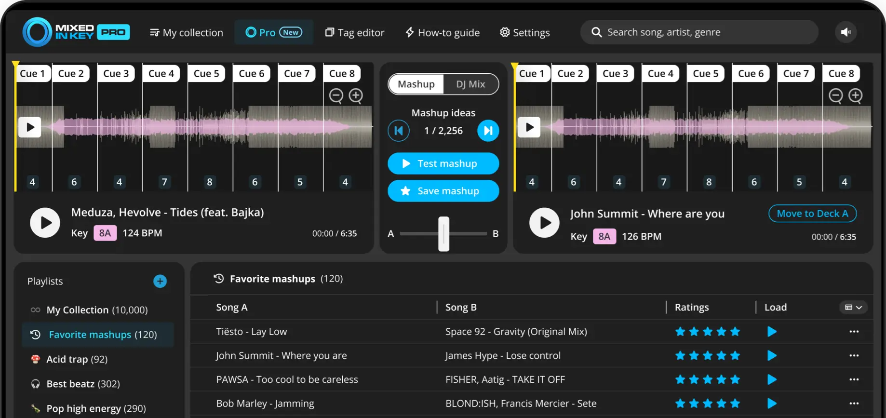Jump to Cue 8 on Deck A
Image resolution: width=886 pixels, height=418 pixels.
click(x=342, y=73)
